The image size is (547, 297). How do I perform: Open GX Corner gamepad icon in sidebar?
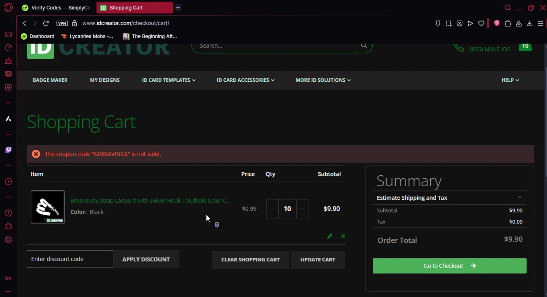(8, 34)
